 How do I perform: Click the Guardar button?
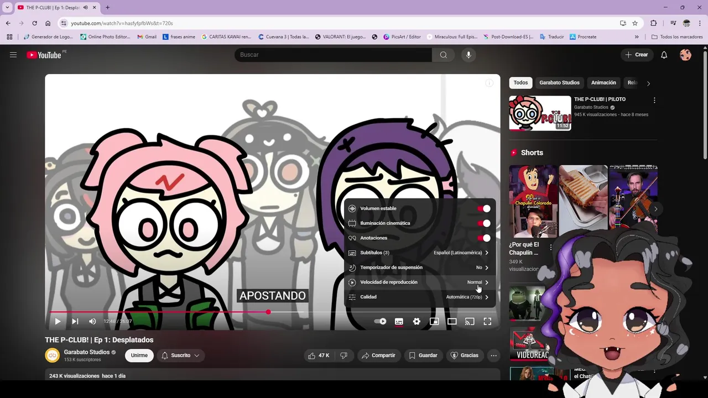coord(423,355)
